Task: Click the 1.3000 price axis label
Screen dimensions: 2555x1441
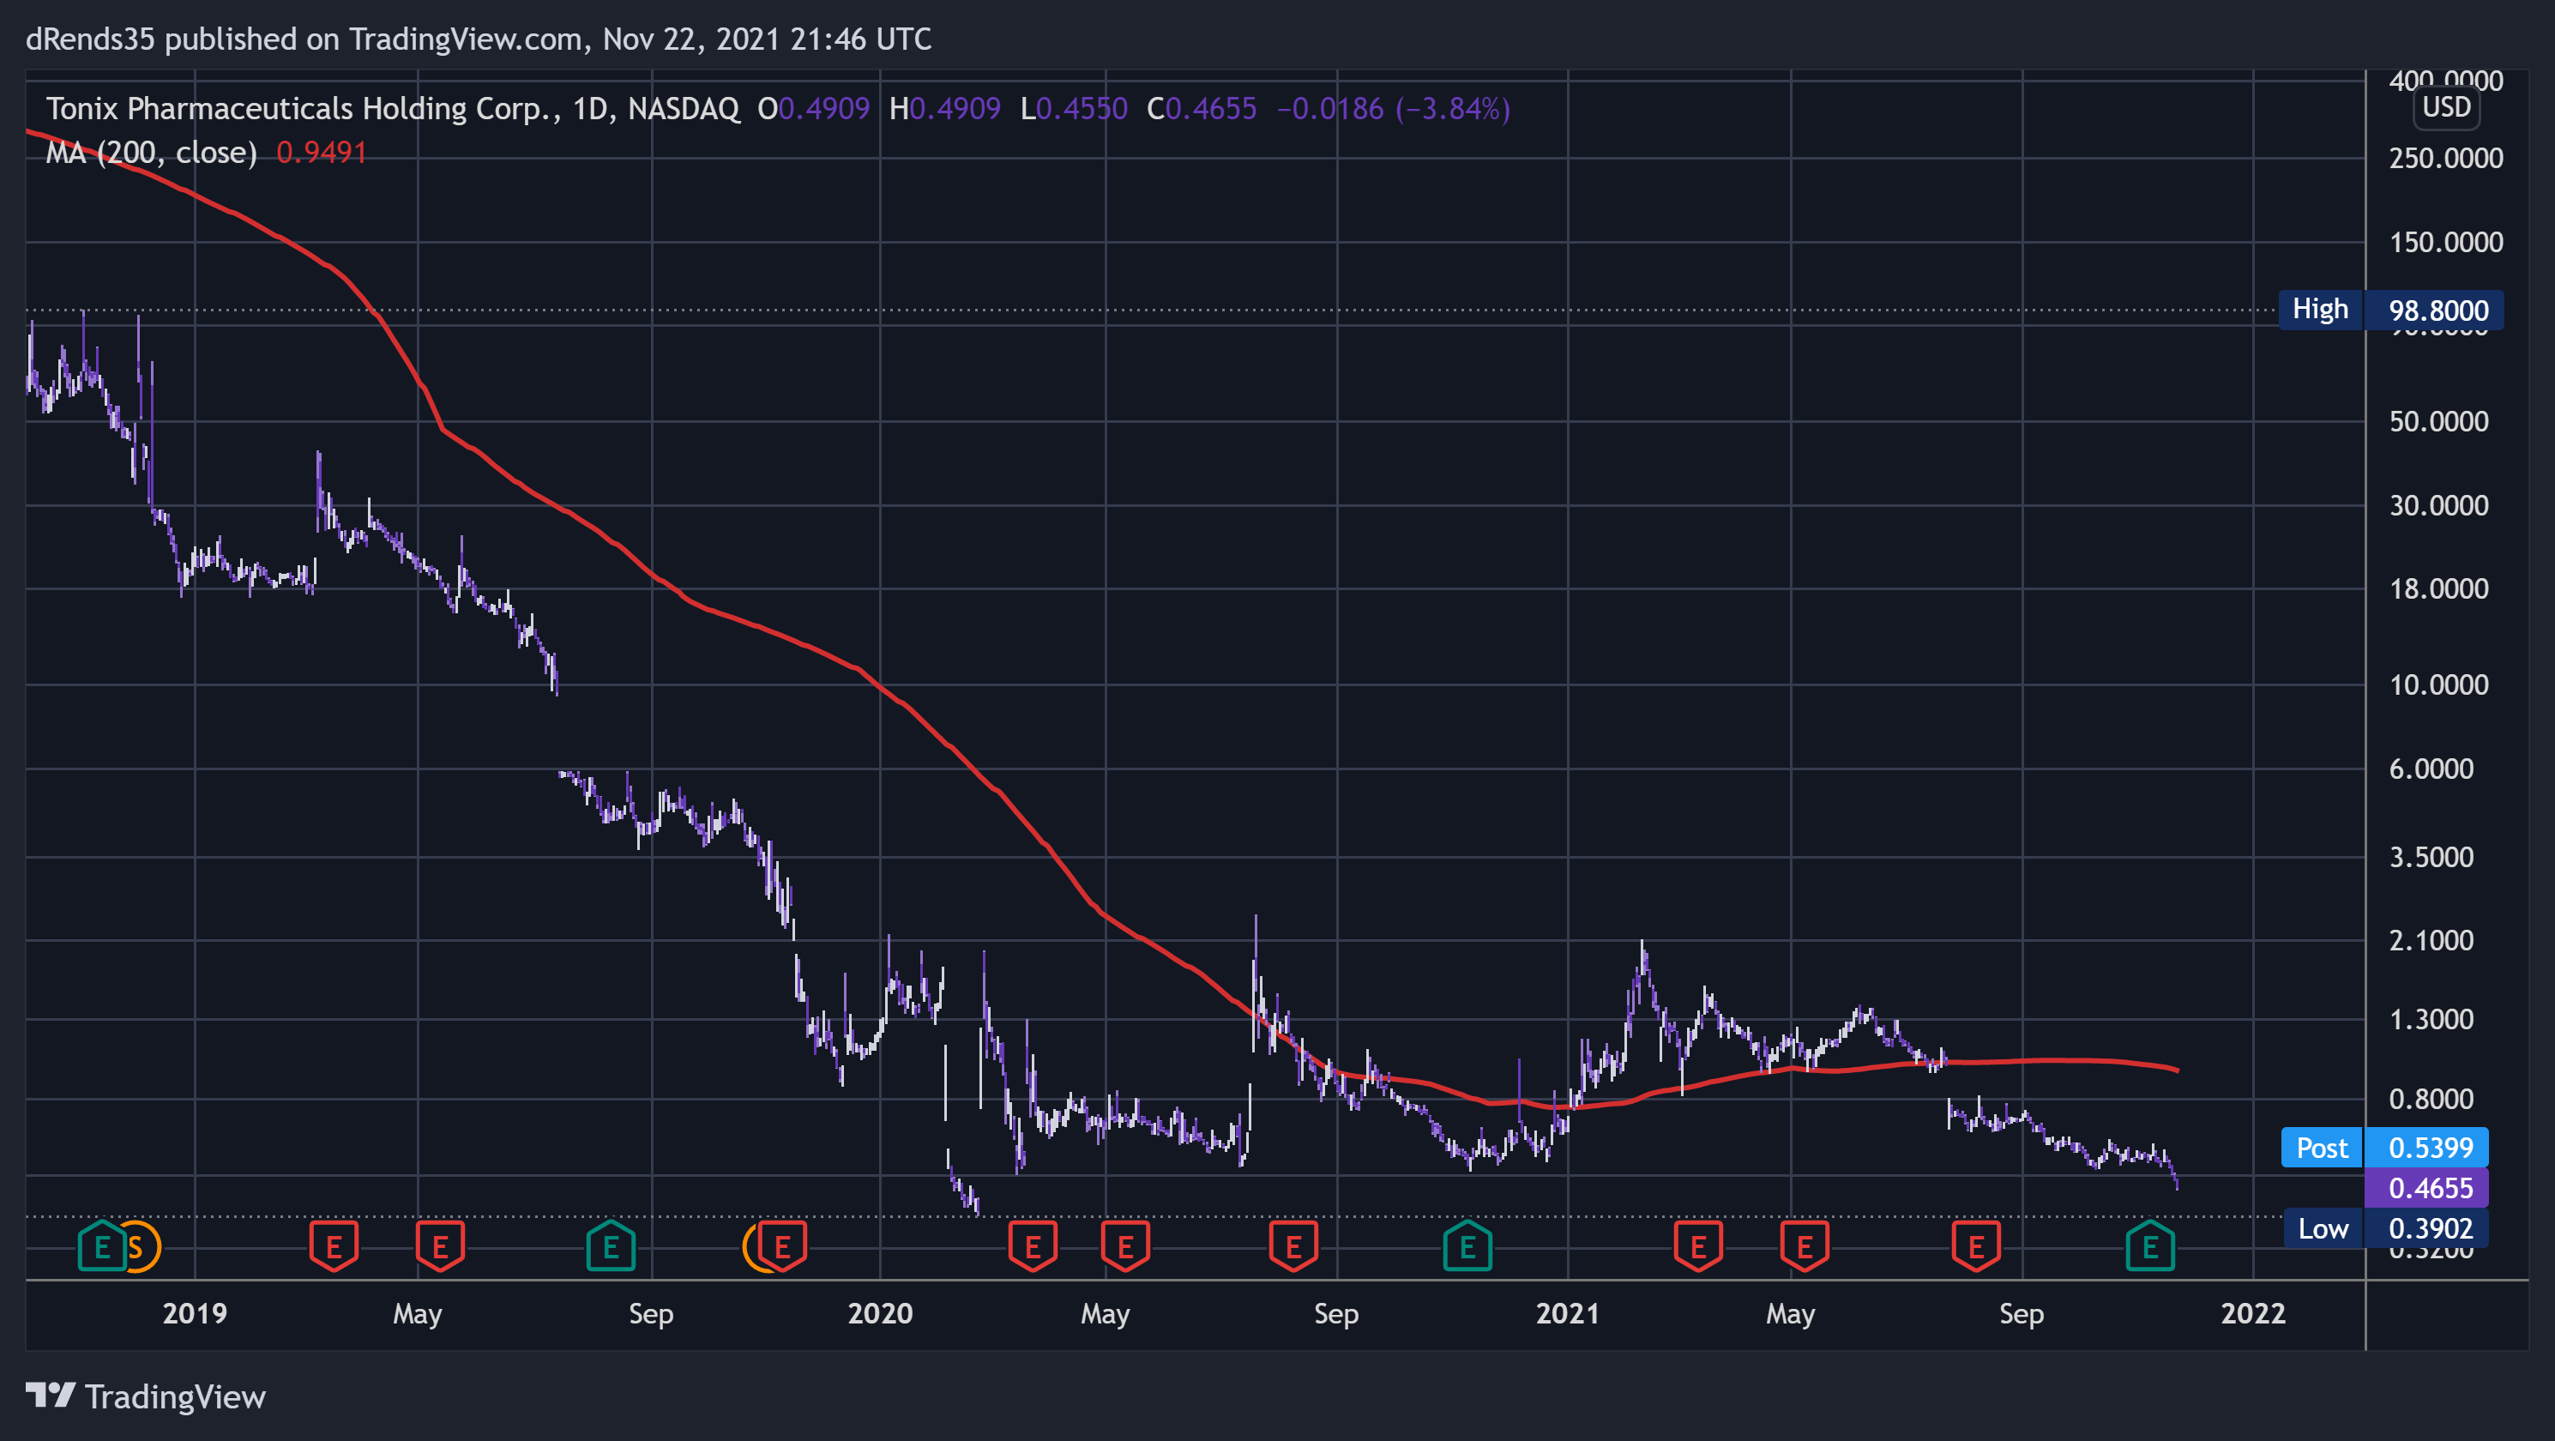Action: click(2431, 1020)
